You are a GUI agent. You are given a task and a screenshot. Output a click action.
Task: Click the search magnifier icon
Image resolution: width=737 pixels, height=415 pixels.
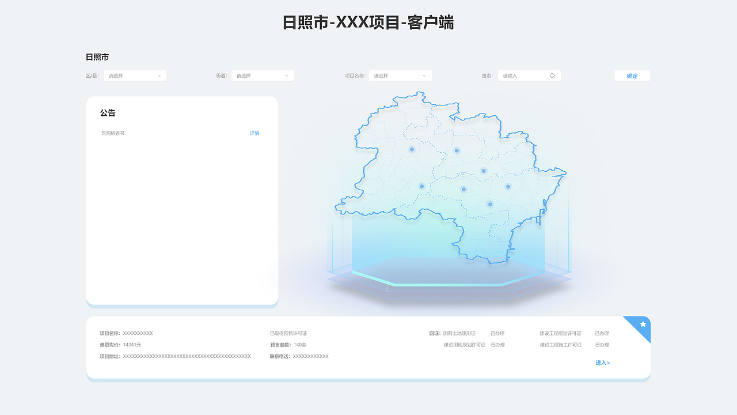click(552, 76)
